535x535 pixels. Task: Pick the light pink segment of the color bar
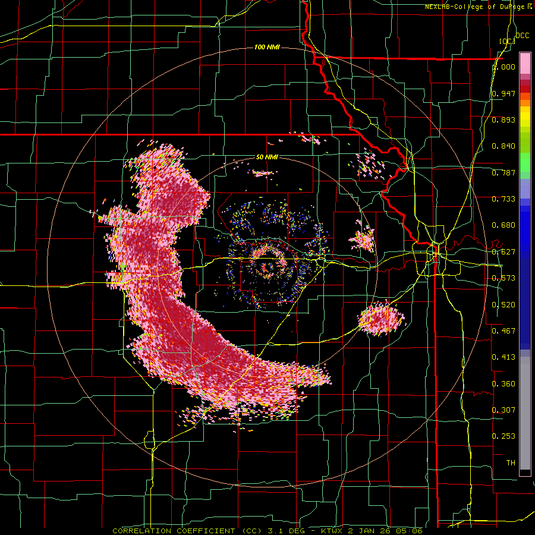coord(525,63)
